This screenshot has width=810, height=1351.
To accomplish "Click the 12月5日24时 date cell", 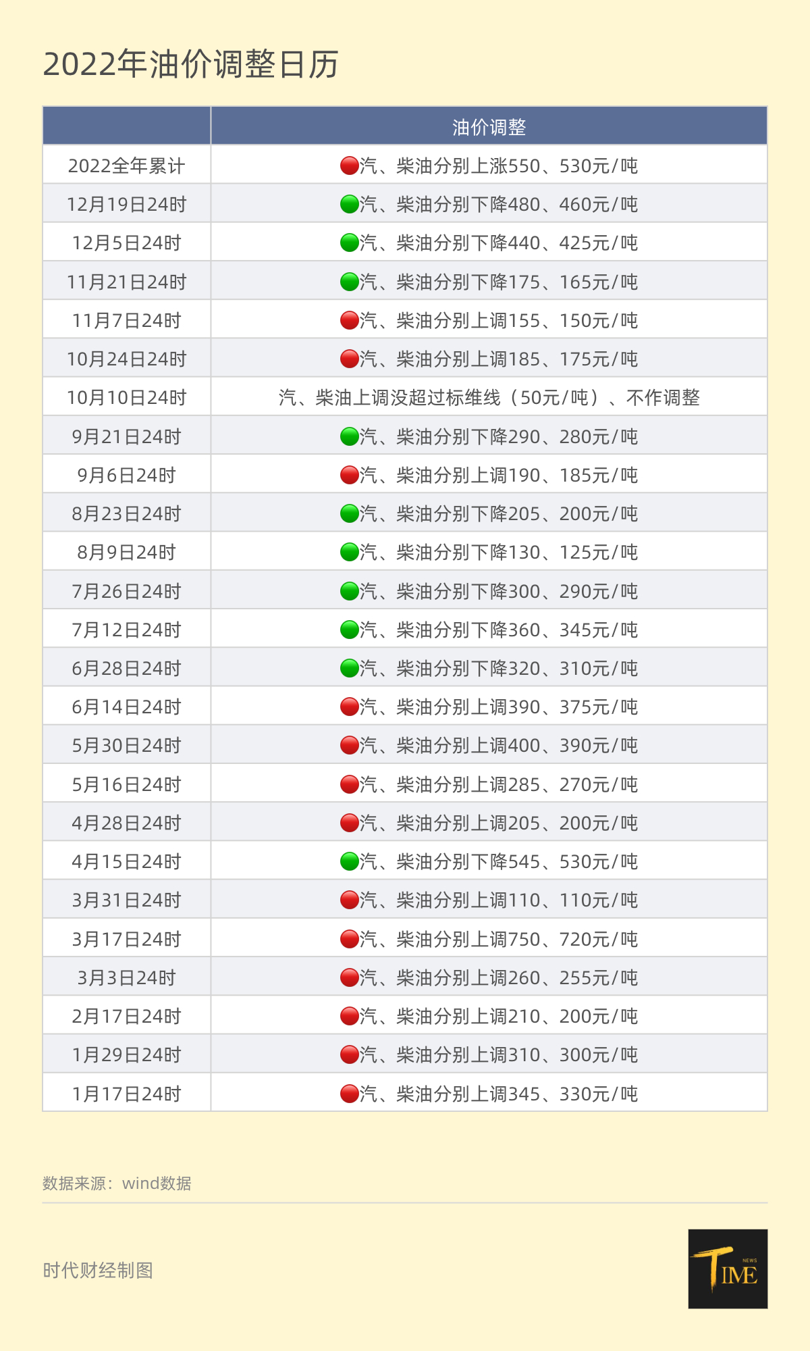I will tap(126, 243).
